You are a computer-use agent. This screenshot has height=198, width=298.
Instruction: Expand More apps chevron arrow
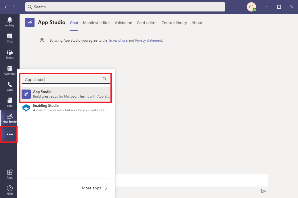pyautogui.click(x=106, y=188)
